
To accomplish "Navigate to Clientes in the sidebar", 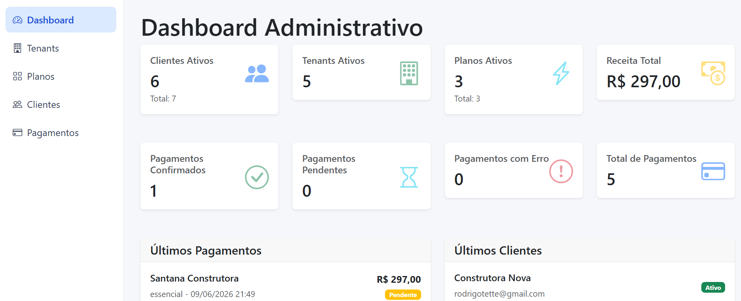I will (x=61, y=104).
